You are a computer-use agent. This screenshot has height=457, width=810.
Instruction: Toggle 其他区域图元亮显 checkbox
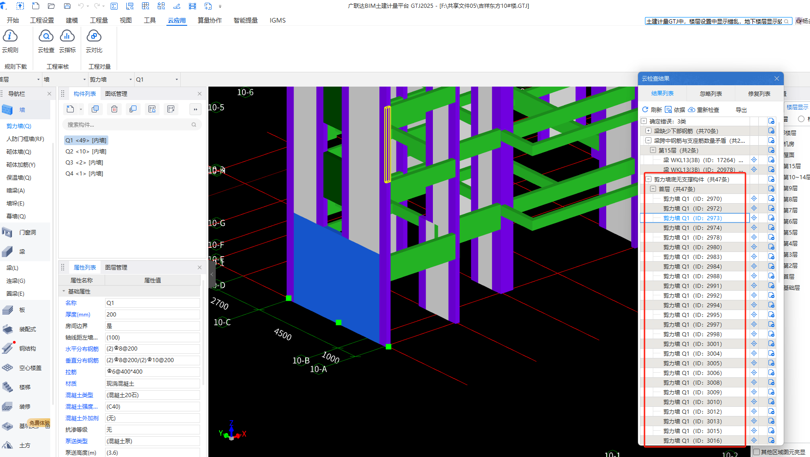tap(757, 452)
